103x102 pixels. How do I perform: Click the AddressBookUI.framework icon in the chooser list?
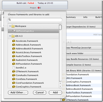pyautogui.click(x=14, y=48)
